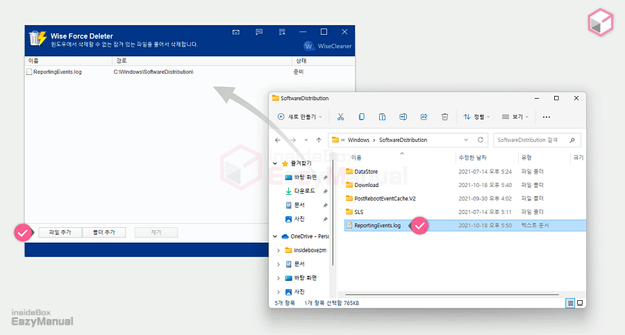Open the recent locations chevron in Explorer
625x335 pixels.
pyautogui.click(x=306, y=140)
